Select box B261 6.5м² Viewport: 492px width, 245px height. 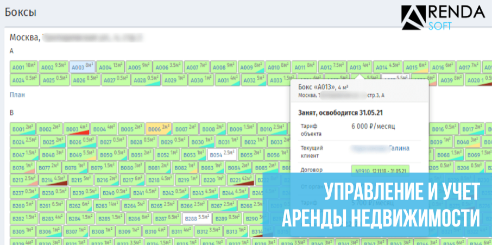pyautogui.click(x=51, y=206)
